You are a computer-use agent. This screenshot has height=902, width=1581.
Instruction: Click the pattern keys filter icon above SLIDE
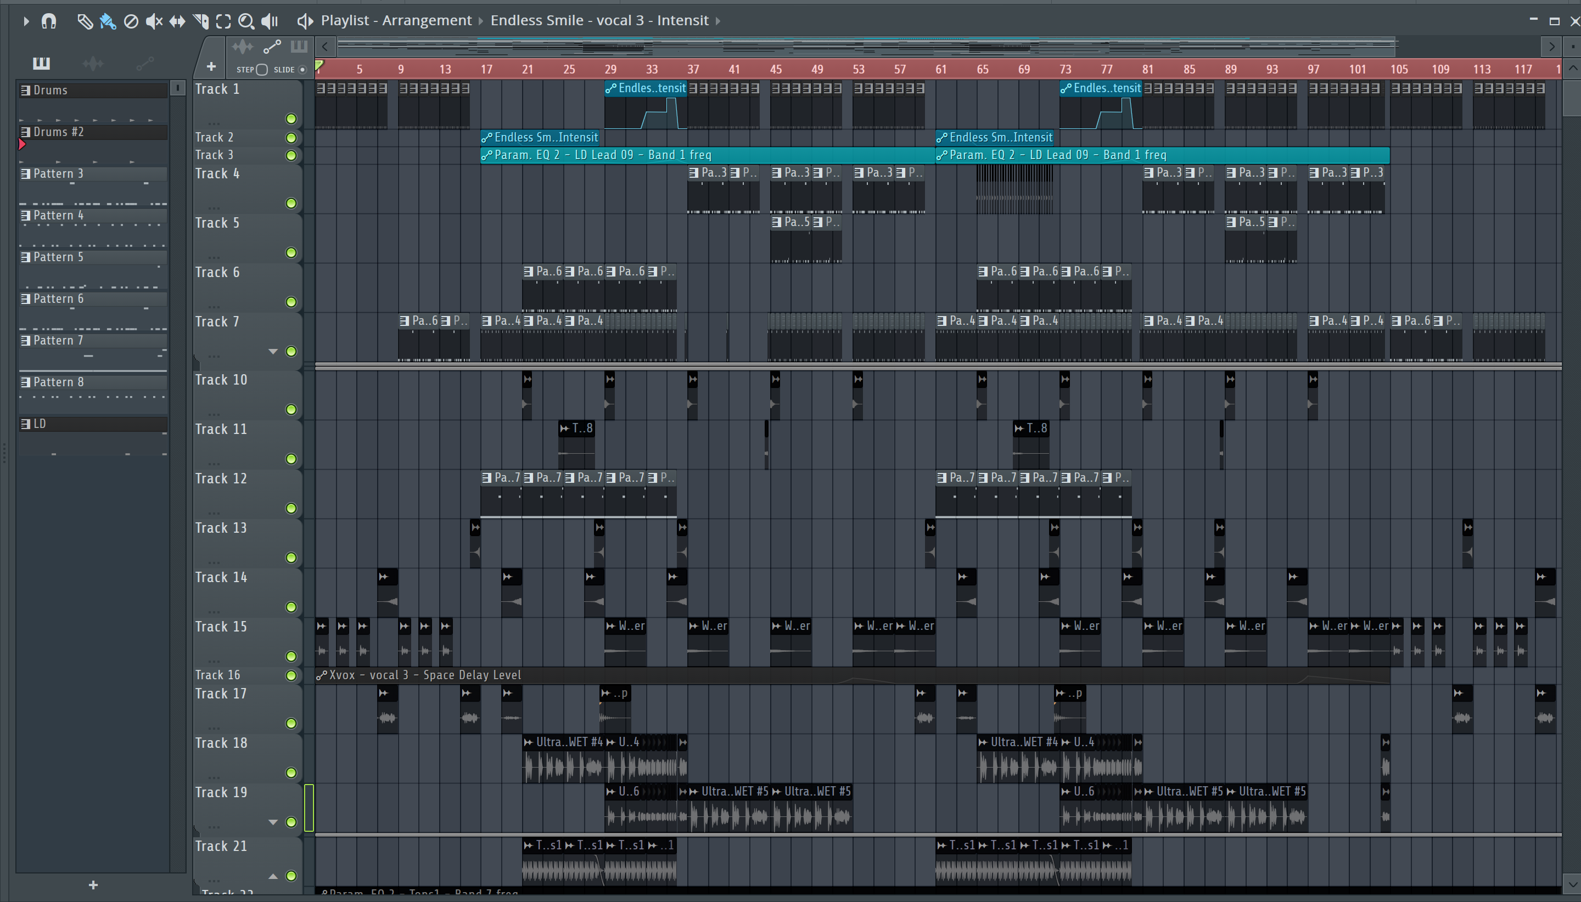tap(299, 47)
